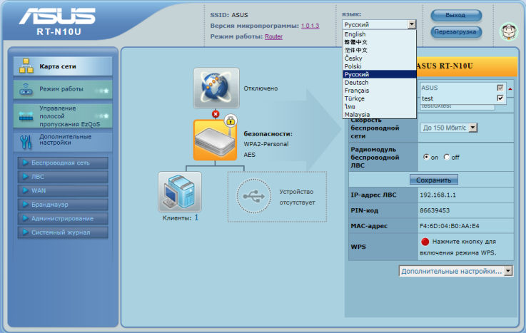Select Traditional Chinese language option
Image resolution: width=526 pixels, height=333 pixels.
point(380,42)
